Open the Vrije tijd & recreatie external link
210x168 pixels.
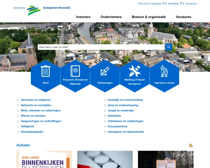[x=151, y=3]
